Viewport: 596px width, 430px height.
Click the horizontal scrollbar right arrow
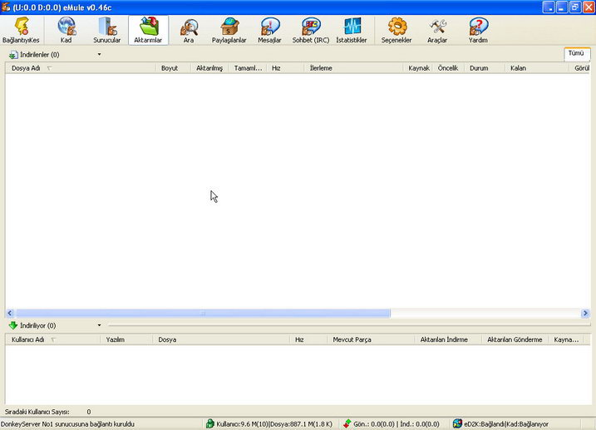[585, 314]
